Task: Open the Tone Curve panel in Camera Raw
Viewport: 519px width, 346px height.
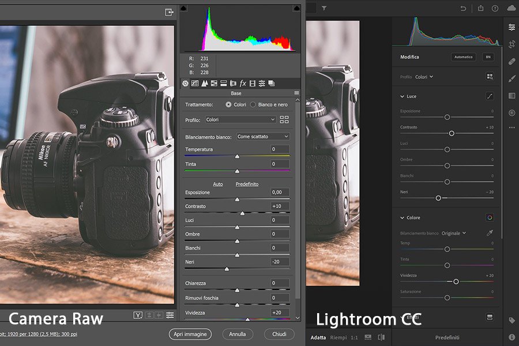Action: point(195,84)
